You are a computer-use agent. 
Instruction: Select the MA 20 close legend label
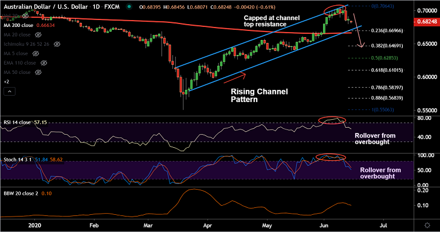coord(17,35)
